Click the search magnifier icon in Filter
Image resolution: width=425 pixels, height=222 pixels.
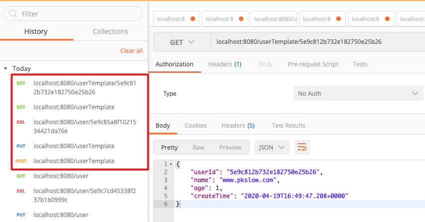(x=13, y=13)
